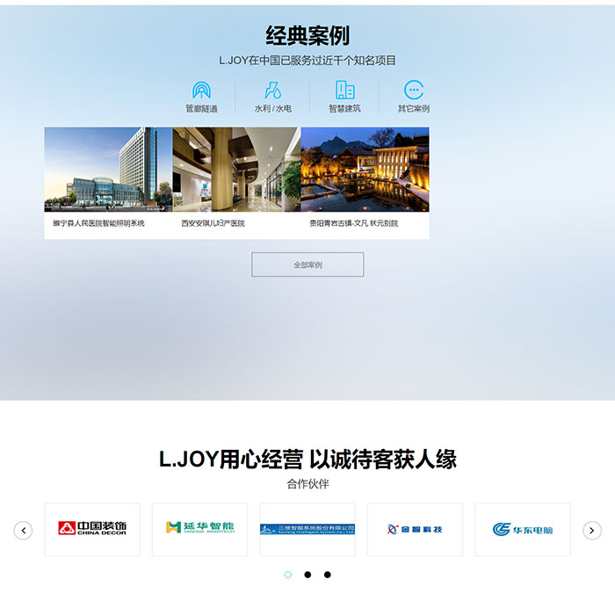Open the 中国装饰 China Decor partner logo
The width and height of the screenshot is (615, 601).
coord(92,529)
